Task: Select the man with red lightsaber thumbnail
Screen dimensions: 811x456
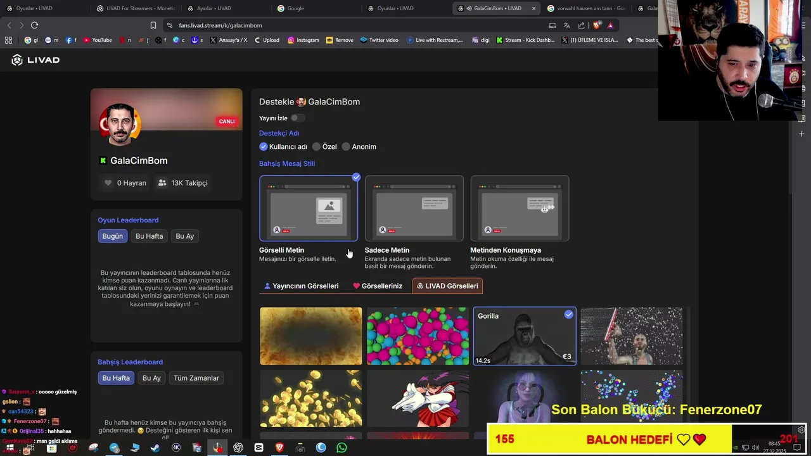Action: coord(632,336)
